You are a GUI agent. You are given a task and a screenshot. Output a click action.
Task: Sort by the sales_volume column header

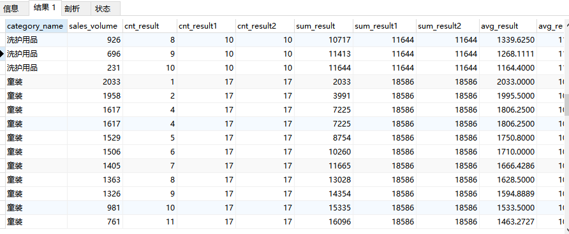[94, 26]
